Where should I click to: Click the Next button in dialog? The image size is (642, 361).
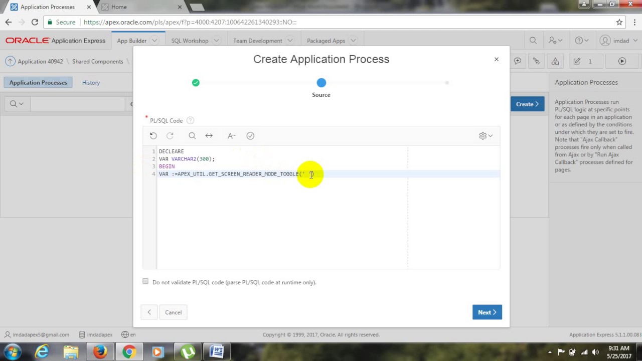point(487,312)
